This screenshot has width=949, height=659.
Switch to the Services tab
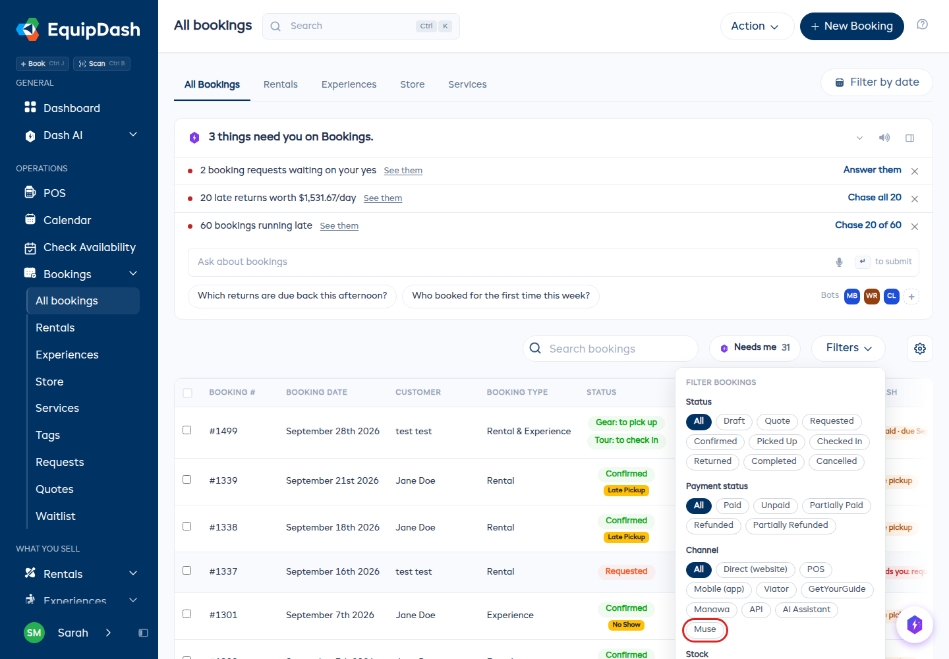pyautogui.click(x=467, y=84)
